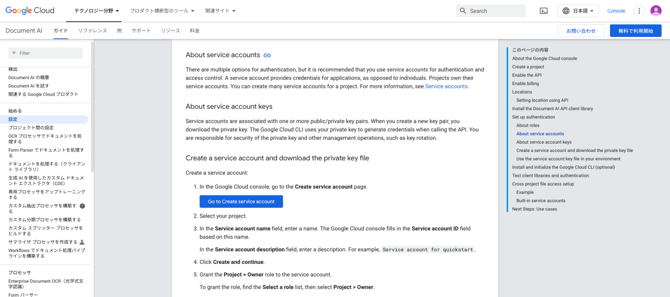
Task: Click the preview badge beside カスタム抽出プロセッサ
Action: [x=82, y=206]
